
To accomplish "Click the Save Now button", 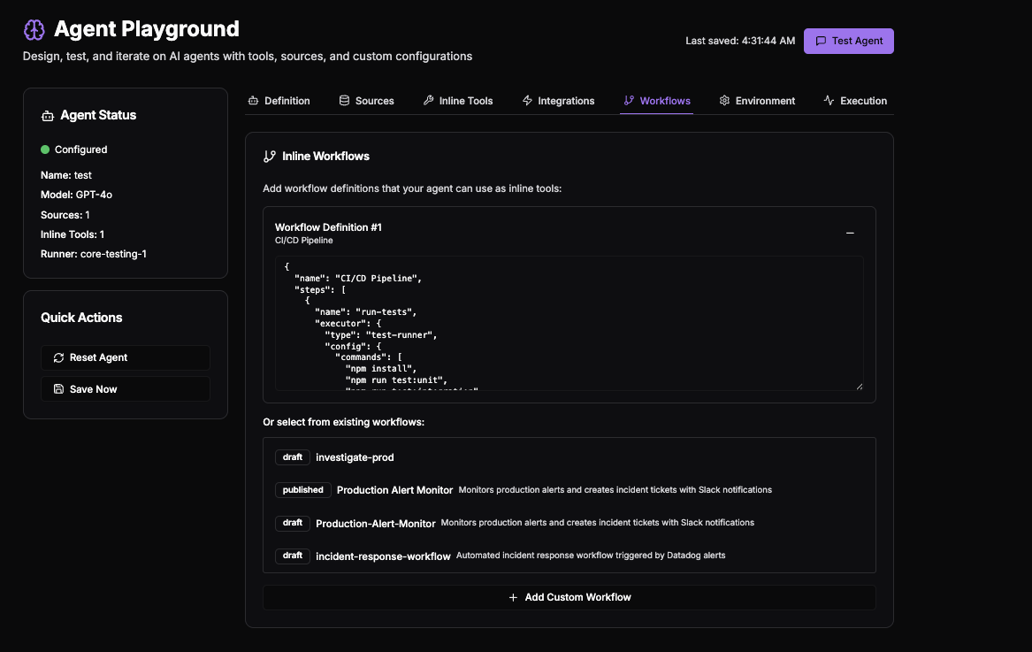I will 126,389.
